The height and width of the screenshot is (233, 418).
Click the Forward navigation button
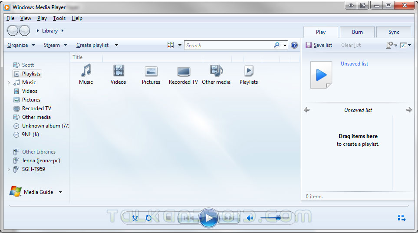click(x=25, y=31)
